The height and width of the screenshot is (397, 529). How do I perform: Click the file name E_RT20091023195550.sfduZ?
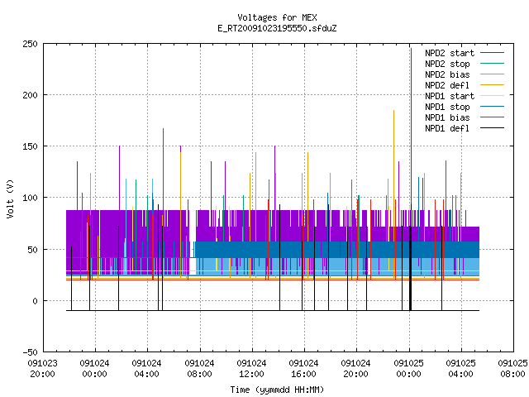[277, 28]
